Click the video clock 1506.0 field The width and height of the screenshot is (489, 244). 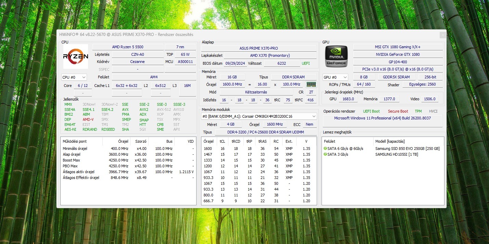(x=429, y=99)
